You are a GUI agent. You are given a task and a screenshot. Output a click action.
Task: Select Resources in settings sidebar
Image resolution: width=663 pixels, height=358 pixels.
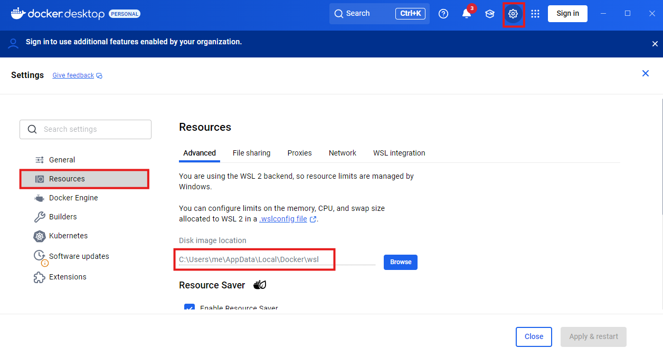[84, 179]
